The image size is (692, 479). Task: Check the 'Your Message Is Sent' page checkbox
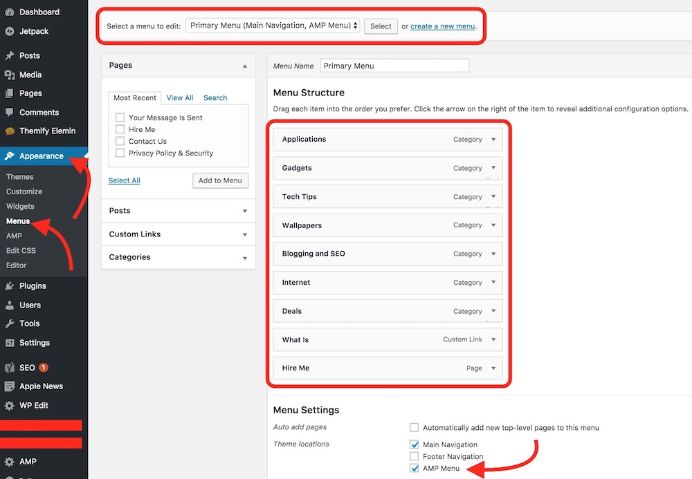coord(120,118)
